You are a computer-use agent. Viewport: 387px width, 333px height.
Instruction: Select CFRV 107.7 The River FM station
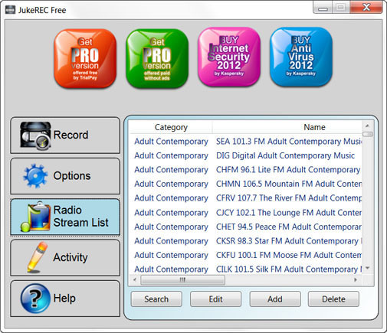pyautogui.click(x=289, y=198)
